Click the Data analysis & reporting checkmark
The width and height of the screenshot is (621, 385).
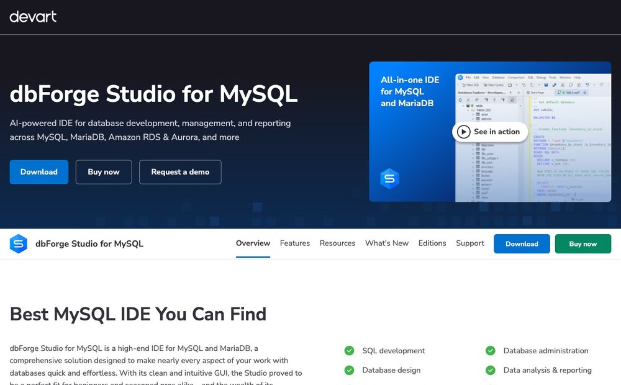491,370
